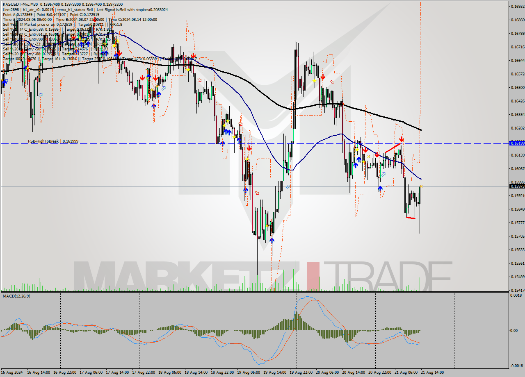
Task: Click the 18 Aug 14:00 time label
Action: tap(196, 372)
